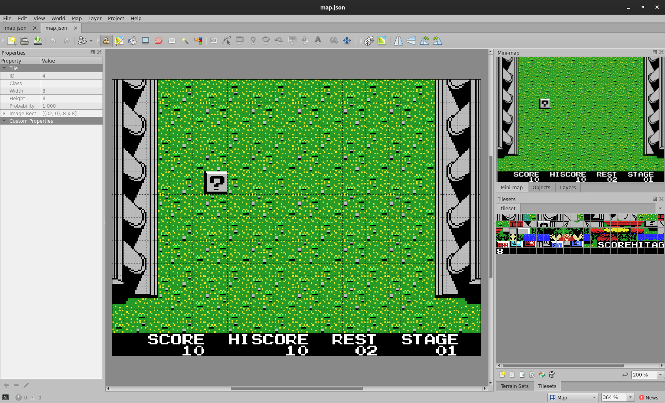Select the Bucket Fill tool
The width and height of the screenshot is (665, 403).
click(x=132, y=40)
